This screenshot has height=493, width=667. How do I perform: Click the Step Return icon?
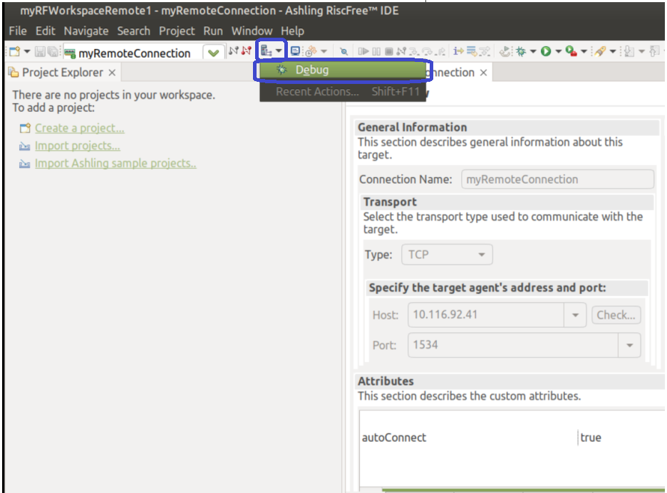pyautogui.click(x=440, y=52)
